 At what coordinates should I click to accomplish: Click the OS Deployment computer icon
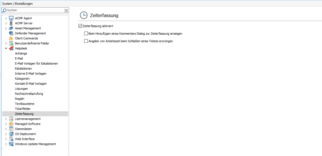click(x=11, y=134)
